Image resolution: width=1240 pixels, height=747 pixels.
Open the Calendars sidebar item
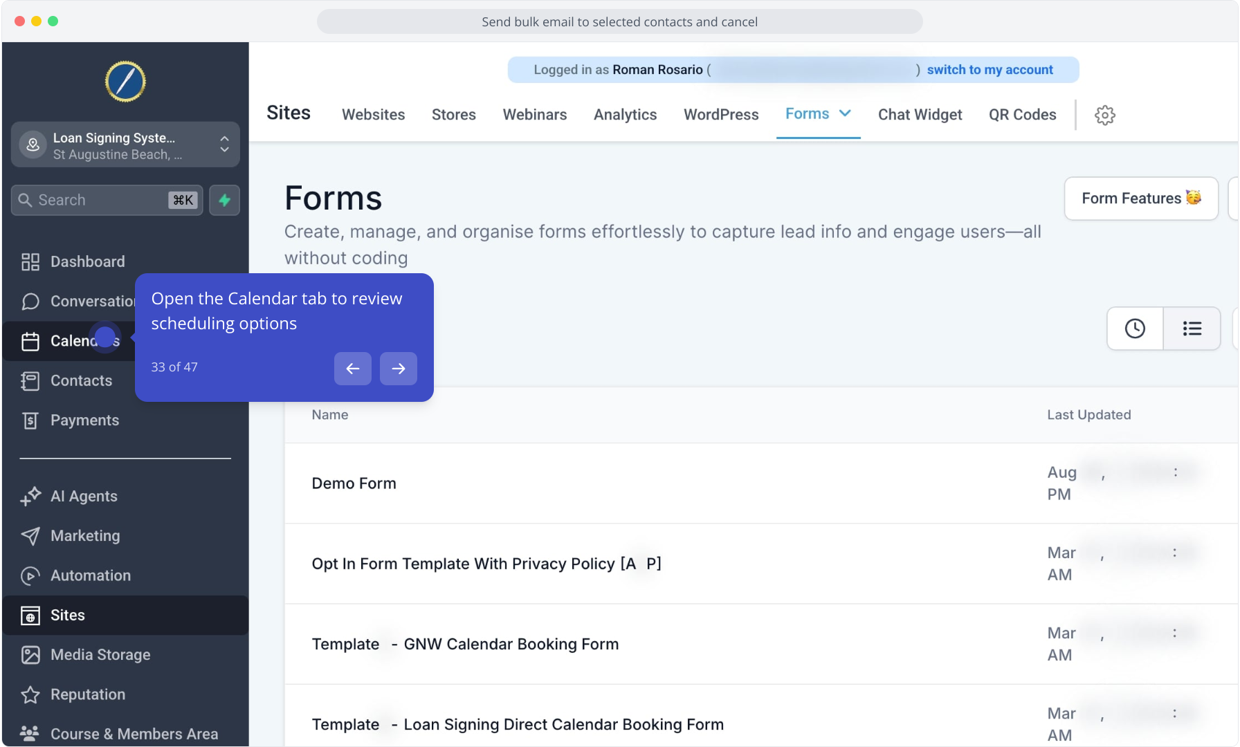(69, 341)
